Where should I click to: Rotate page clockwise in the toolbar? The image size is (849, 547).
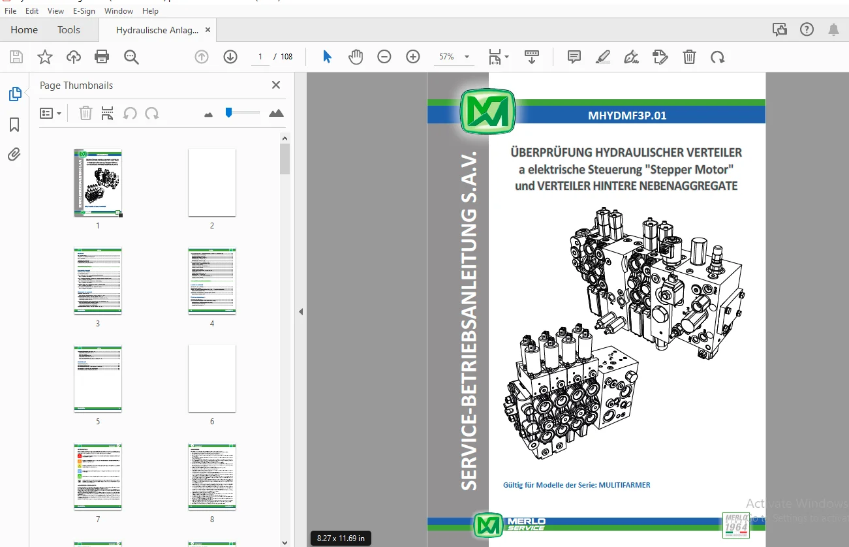(718, 57)
